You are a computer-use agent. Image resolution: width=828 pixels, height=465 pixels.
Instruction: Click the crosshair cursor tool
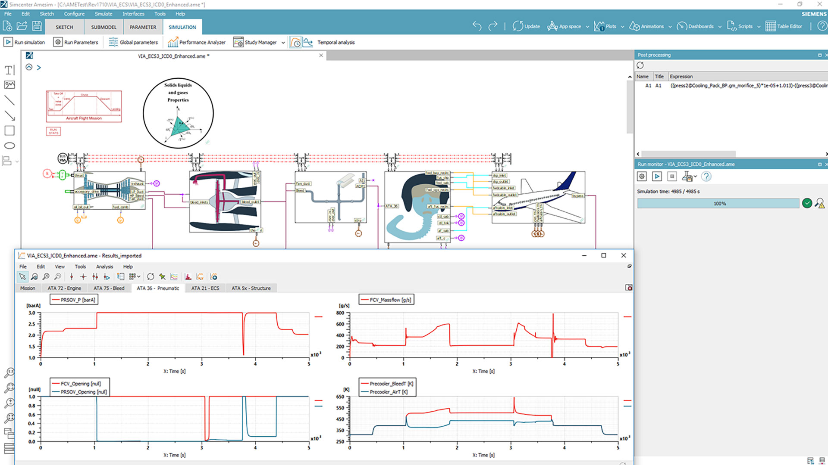(83, 276)
